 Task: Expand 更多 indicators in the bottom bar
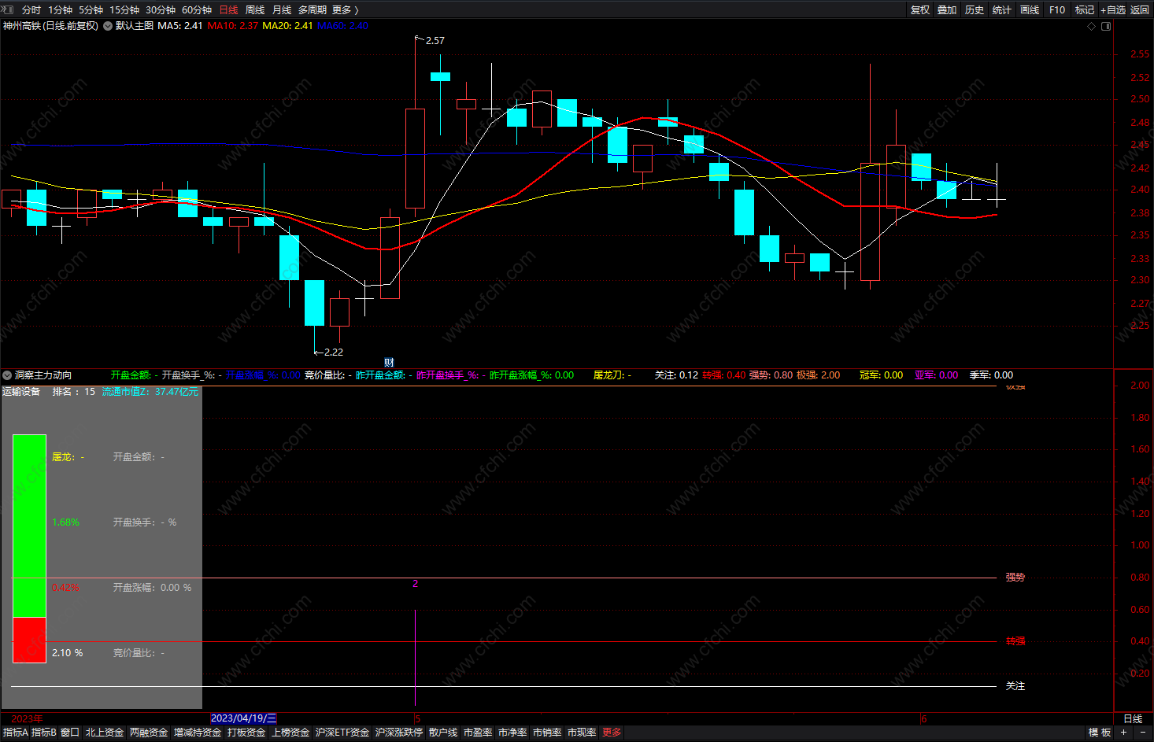click(x=612, y=733)
